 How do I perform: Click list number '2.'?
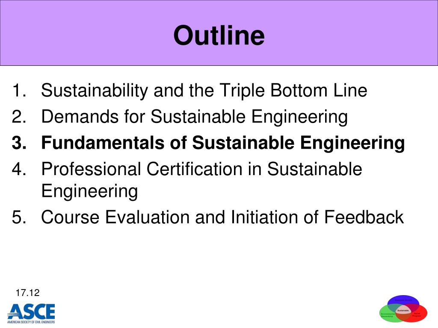[19, 116]
